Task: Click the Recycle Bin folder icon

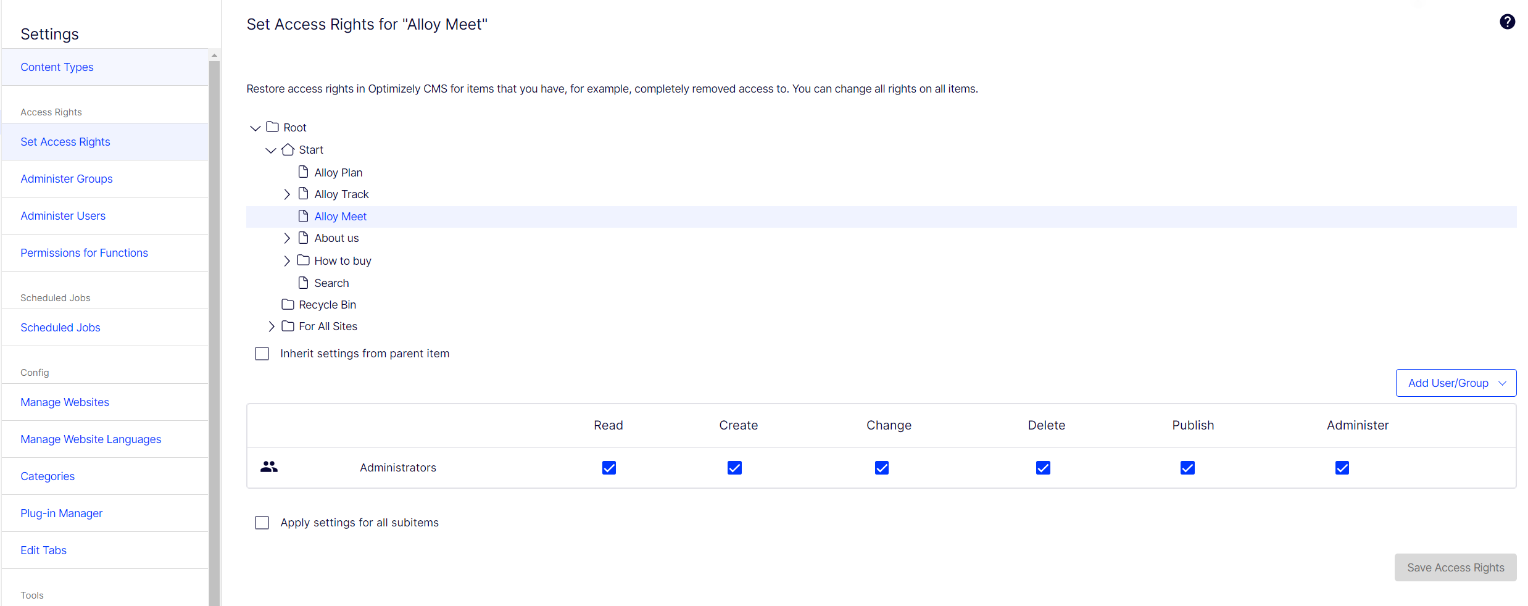Action: (288, 304)
